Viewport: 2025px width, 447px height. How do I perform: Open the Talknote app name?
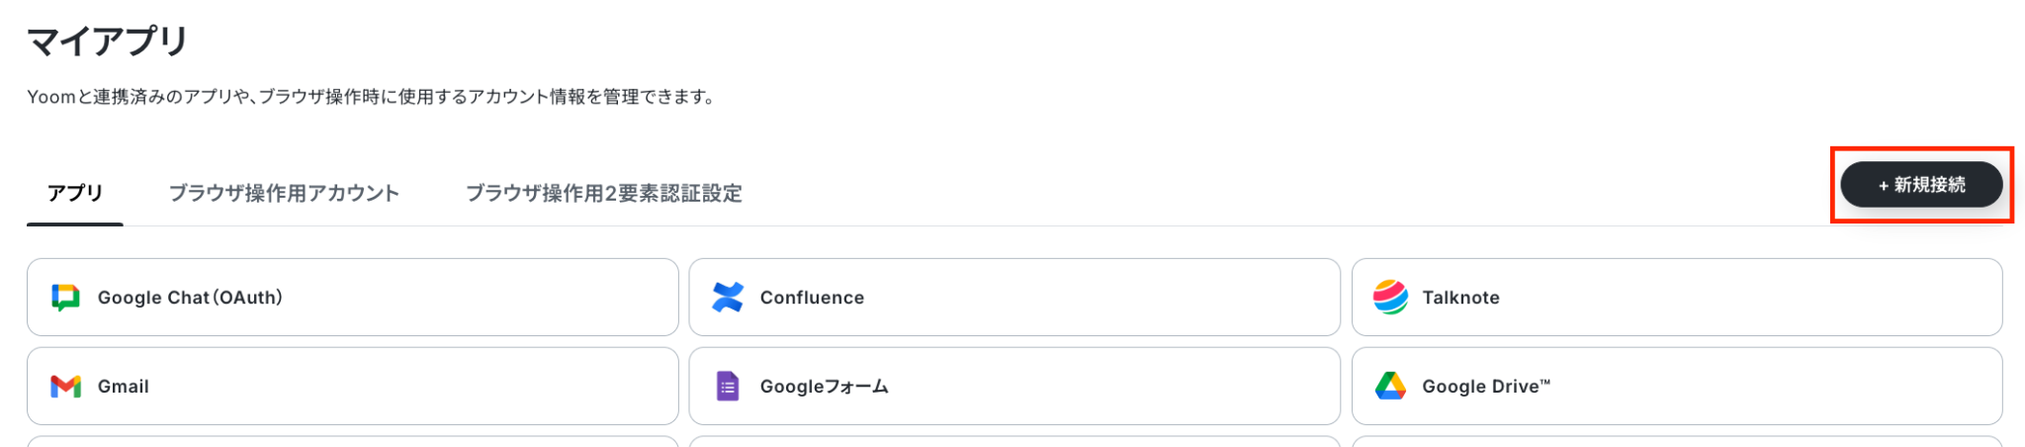1460,298
